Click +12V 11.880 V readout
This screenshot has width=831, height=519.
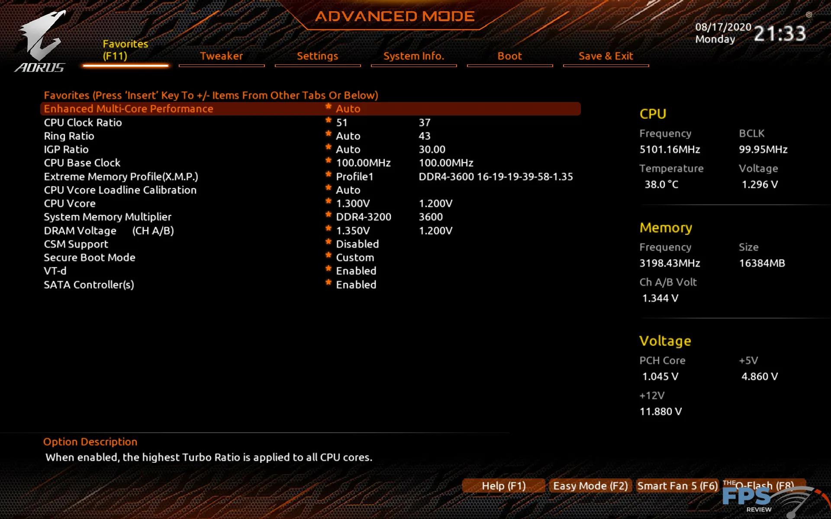[660, 412]
